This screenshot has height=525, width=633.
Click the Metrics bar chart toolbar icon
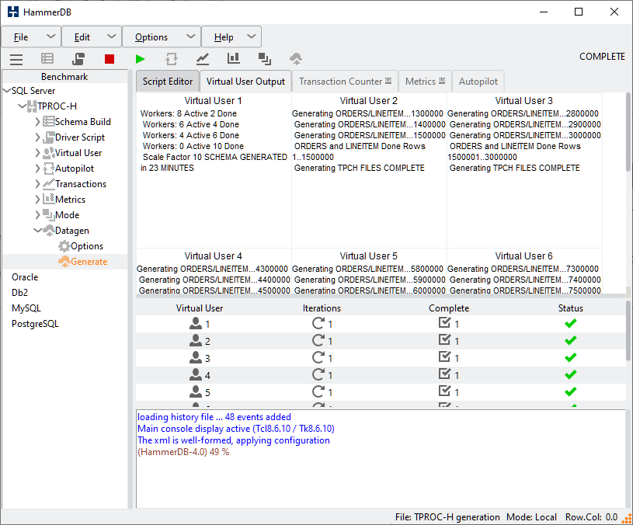[234, 59]
